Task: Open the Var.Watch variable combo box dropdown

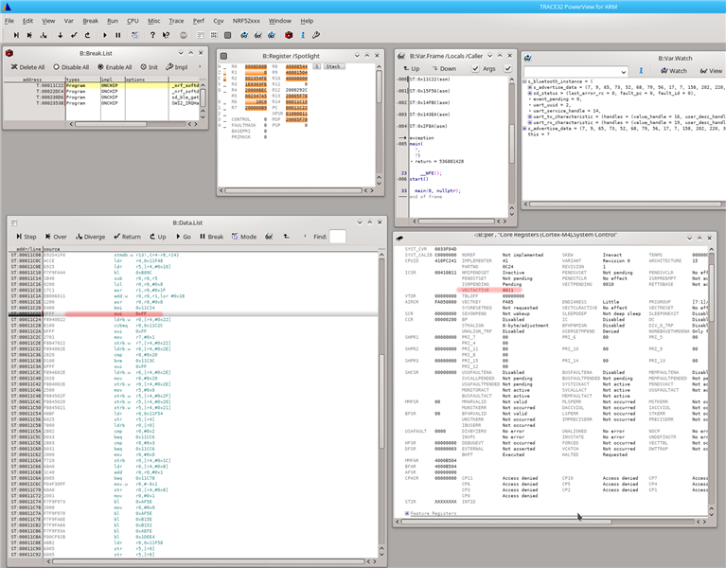Action: [x=623, y=72]
